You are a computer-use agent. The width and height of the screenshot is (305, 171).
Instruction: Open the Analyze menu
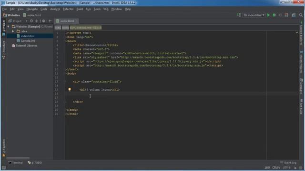pos(55,9)
